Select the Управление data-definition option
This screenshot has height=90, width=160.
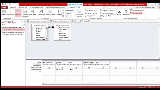tap(67, 16)
